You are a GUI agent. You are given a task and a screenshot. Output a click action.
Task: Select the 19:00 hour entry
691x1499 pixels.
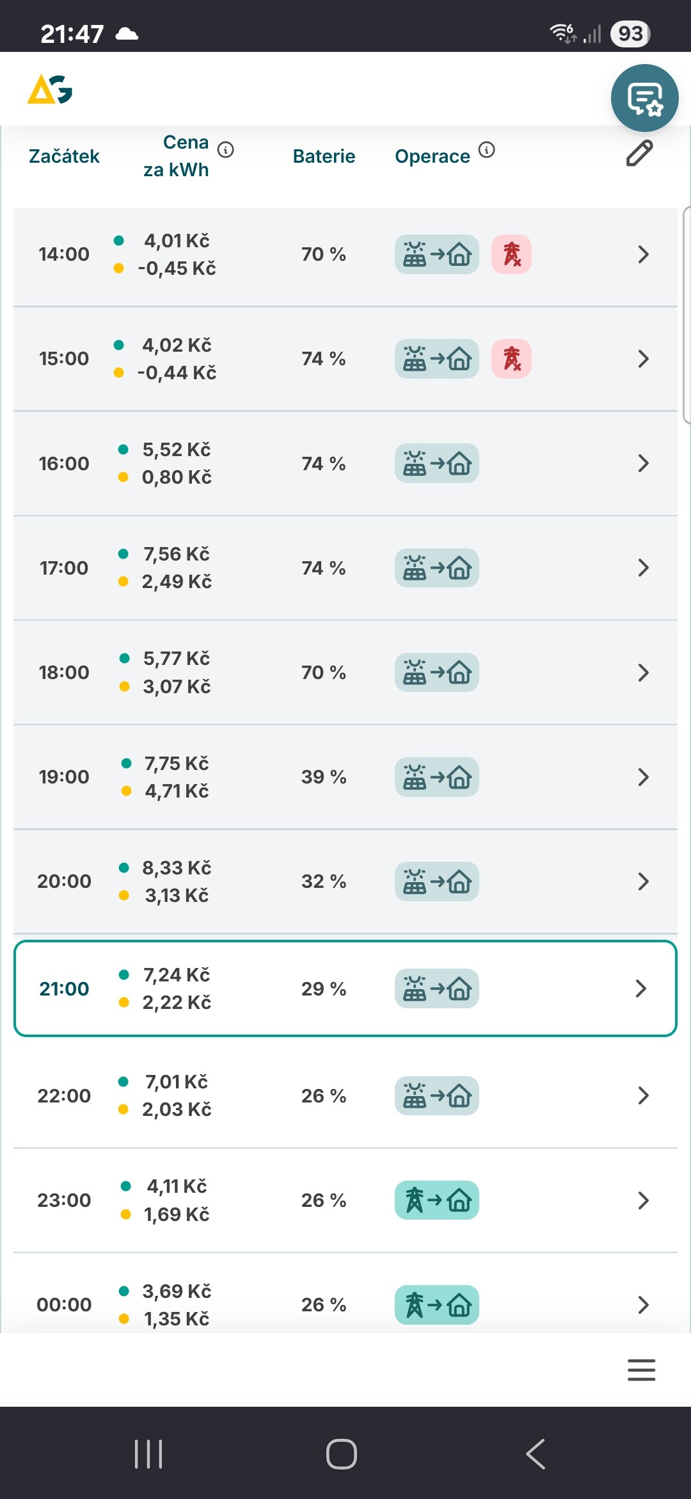(64, 777)
